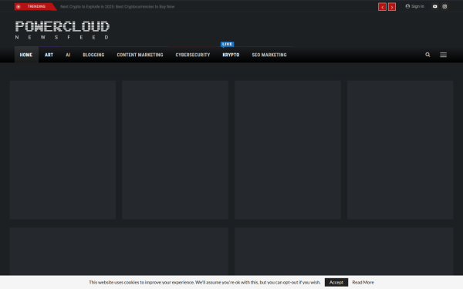Open the Krypto menu item
Screen dimensions: 463x289
pos(231,55)
